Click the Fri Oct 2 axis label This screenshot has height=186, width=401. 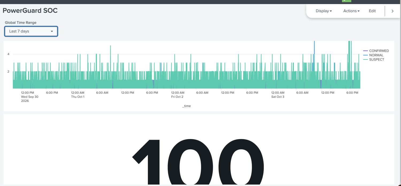coord(177,97)
